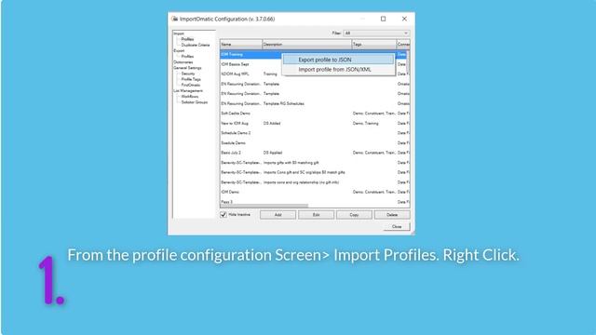Open Security under General Settings
The image size is (596, 335).
coord(188,74)
